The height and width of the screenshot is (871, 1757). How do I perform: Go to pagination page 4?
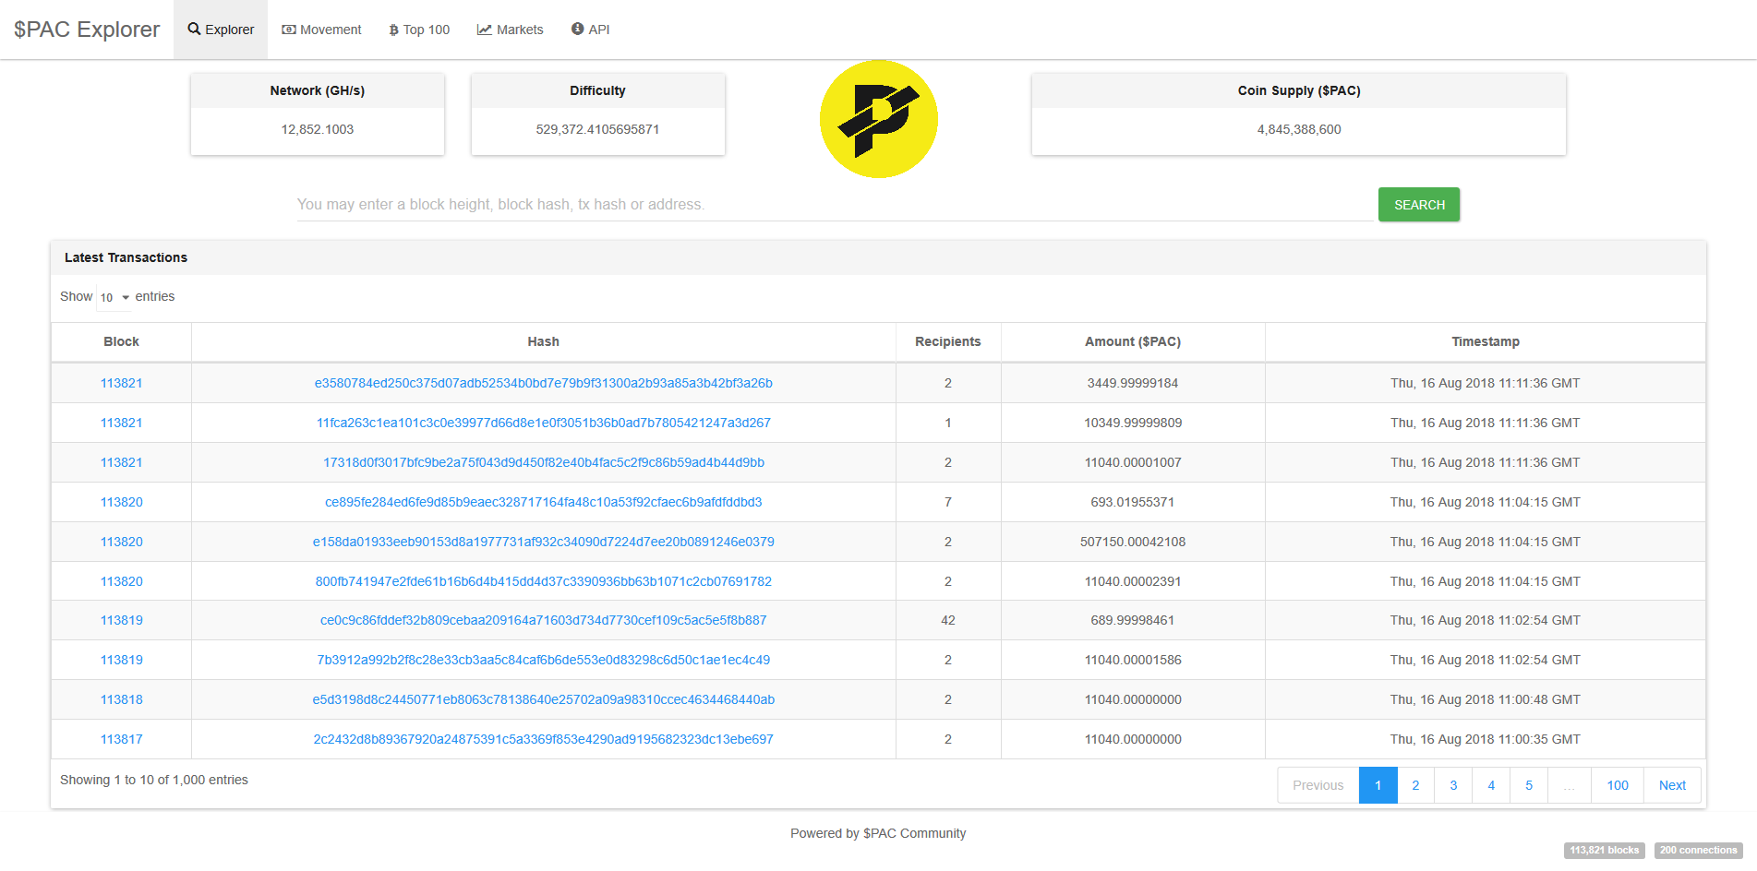click(1491, 785)
